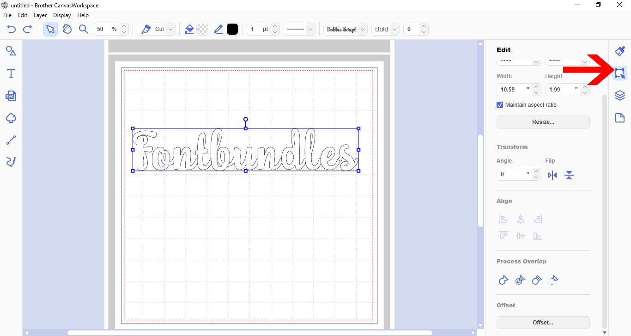Click the Remove Overlapped icon
This screenshot has height=336, width=631.
[x=553, y=280]
